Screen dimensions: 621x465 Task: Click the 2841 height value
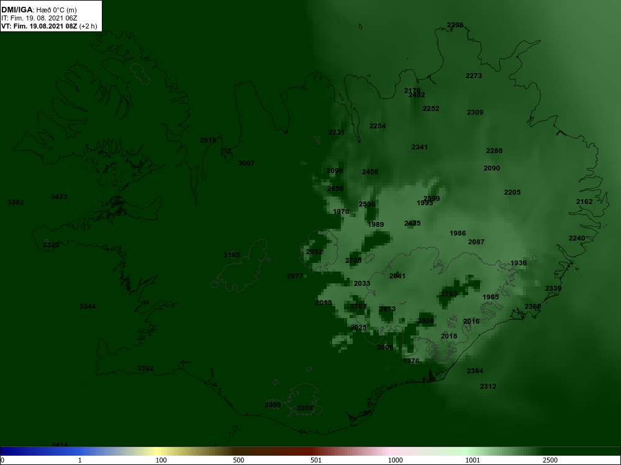pyautogui.click(x=397, y=276)
